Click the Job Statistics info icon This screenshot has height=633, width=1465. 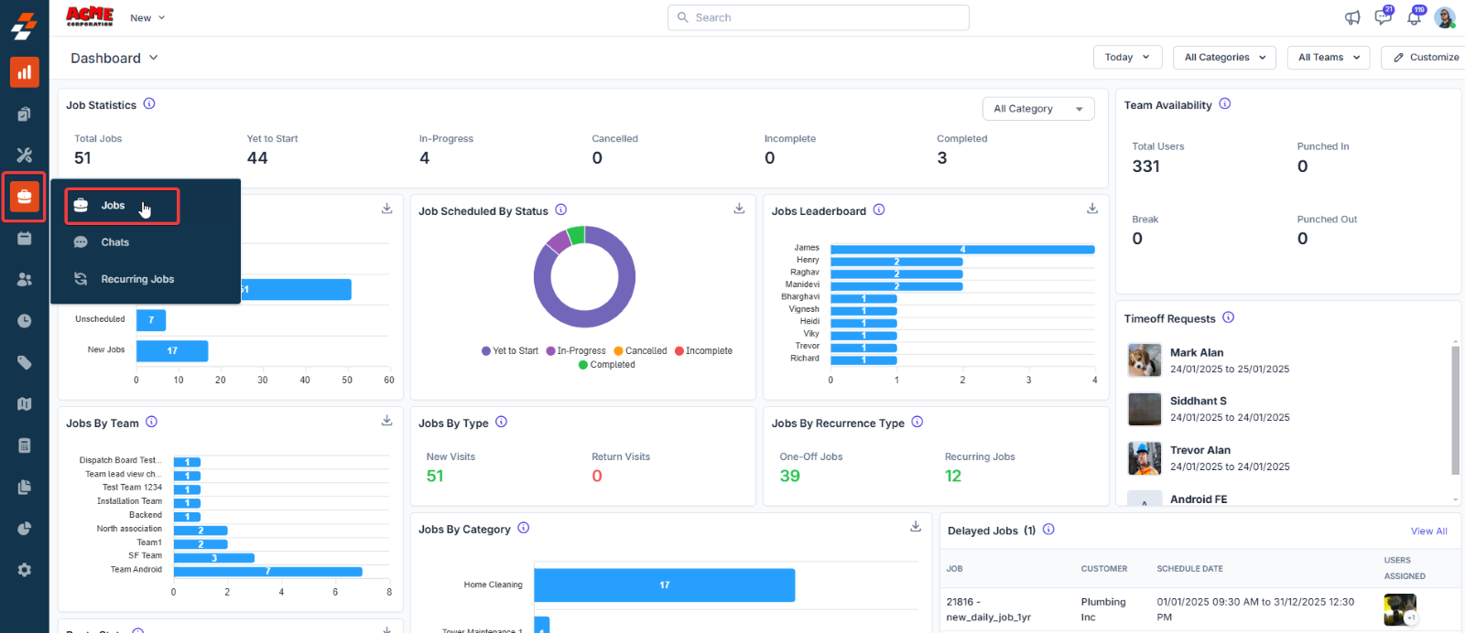149,104
